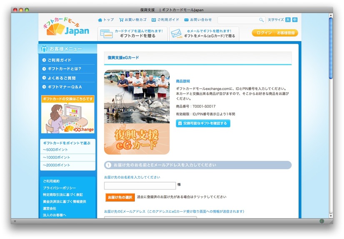Click arrow icon next to ご利用ガイド sidebar
The height and width of the screenshot is (239, 344).
[x=44, y=60]
